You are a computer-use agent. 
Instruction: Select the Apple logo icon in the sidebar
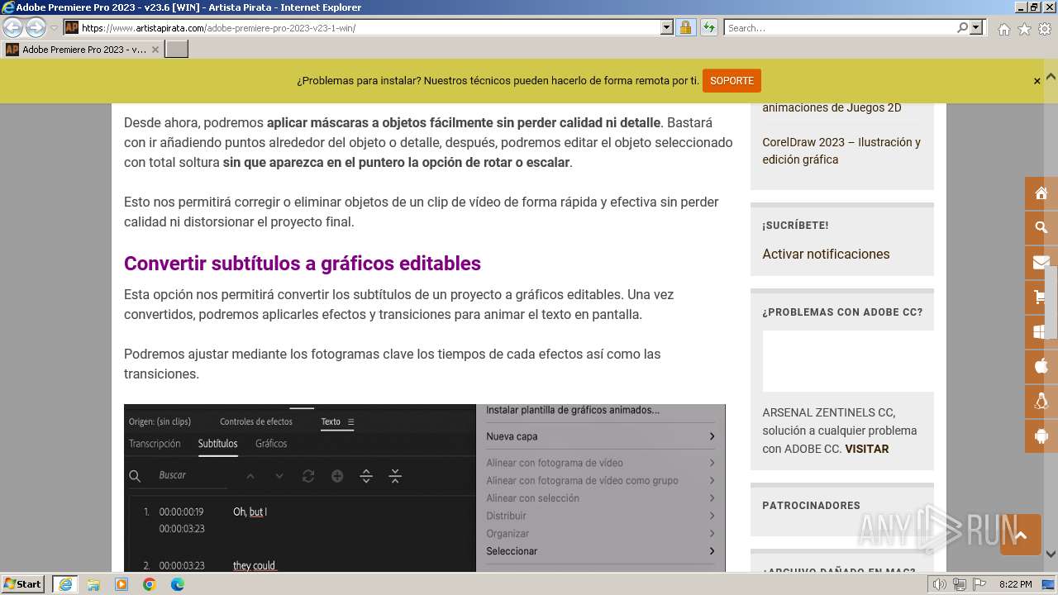coord(1041,366)
